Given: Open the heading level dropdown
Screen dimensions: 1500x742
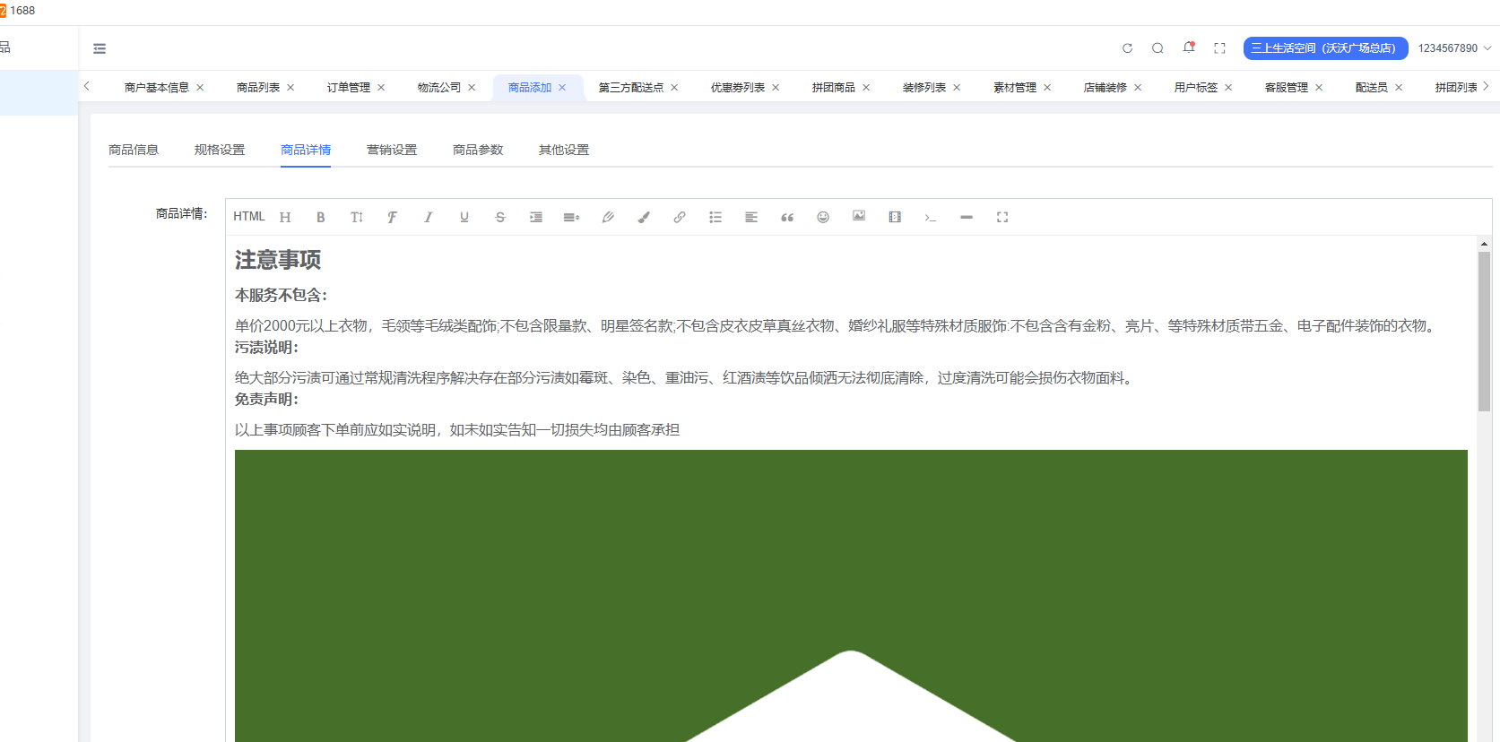Looking at the screenshot, I should click(x=285, y=217).
